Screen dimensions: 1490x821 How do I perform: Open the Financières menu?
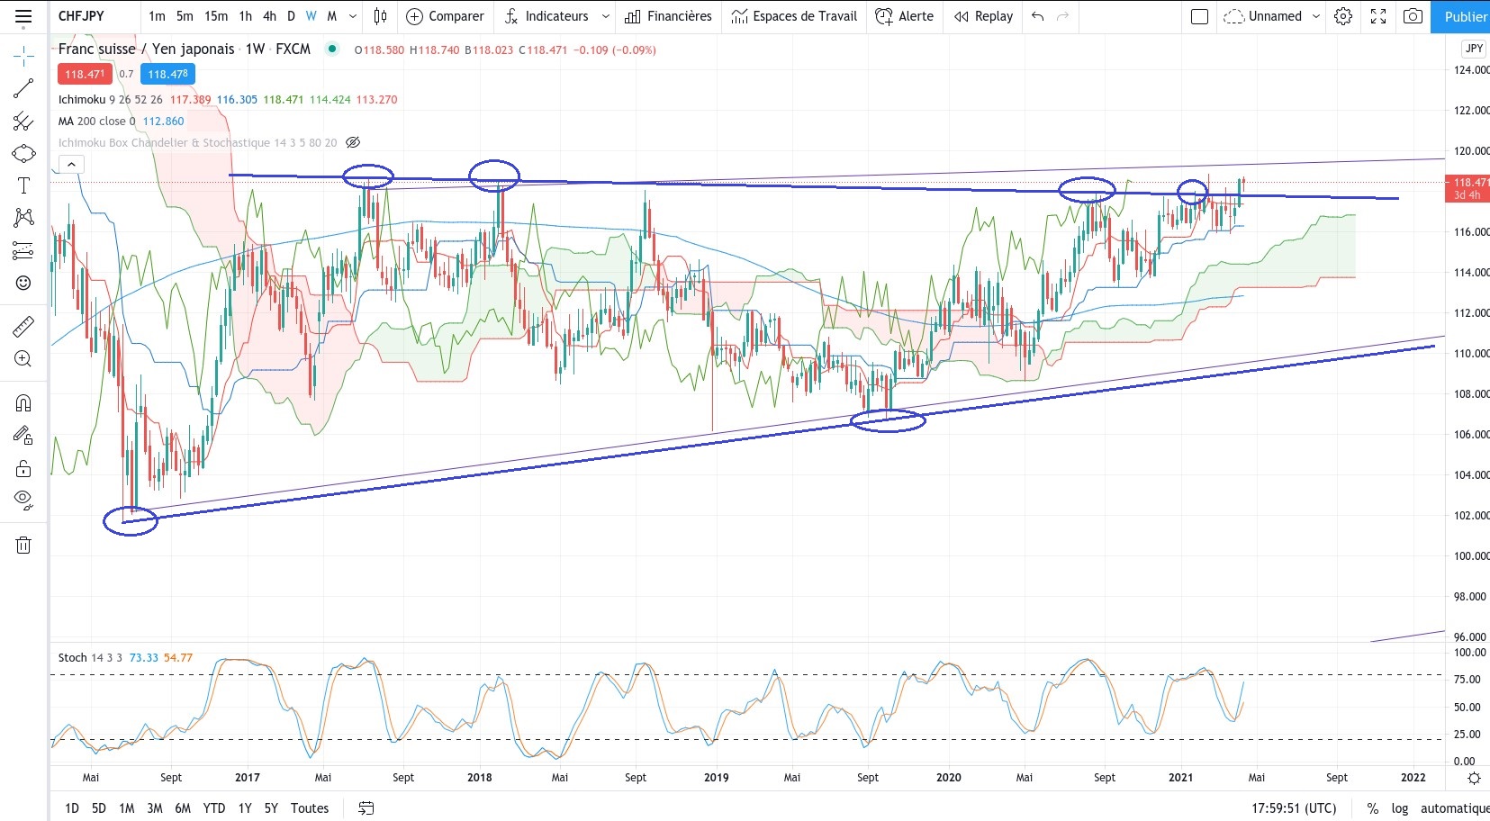click(x=668, y=16)
